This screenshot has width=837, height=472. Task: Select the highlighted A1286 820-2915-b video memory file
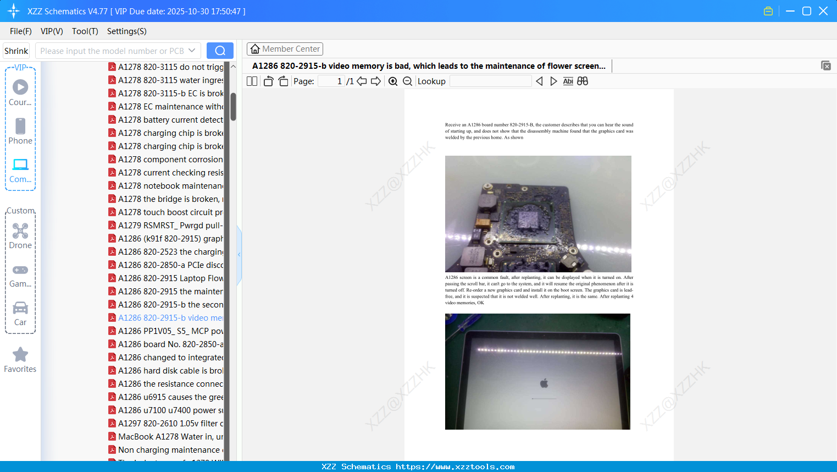pyautogui.click(x=165, y=317)
